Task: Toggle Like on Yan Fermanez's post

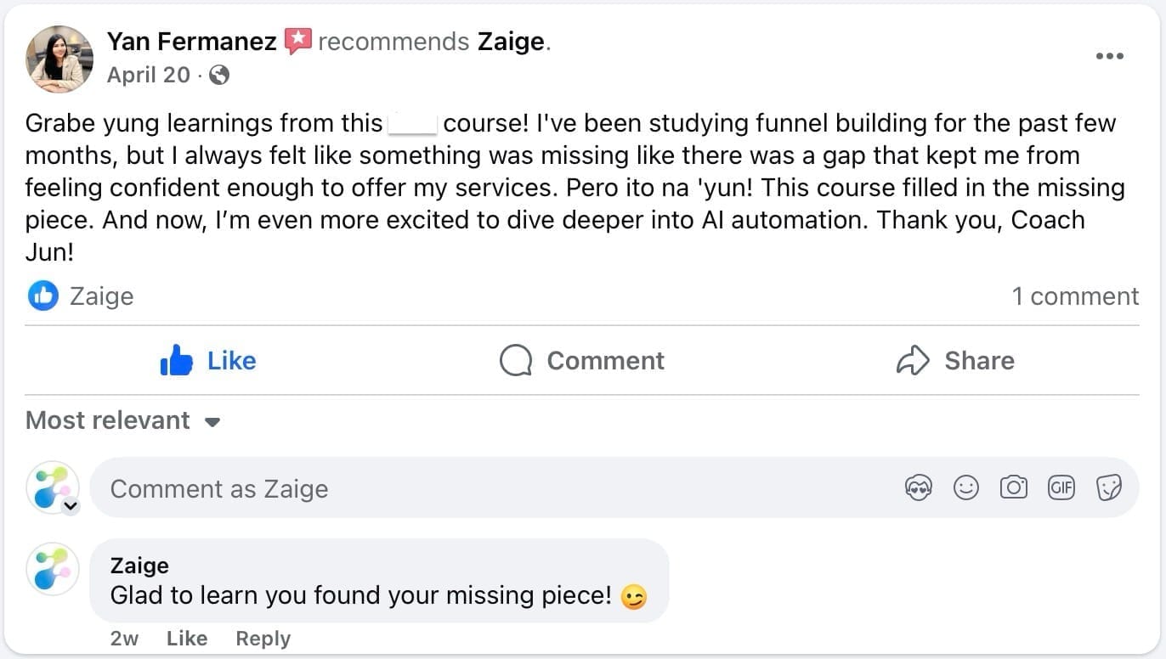Action: [208, 361]
